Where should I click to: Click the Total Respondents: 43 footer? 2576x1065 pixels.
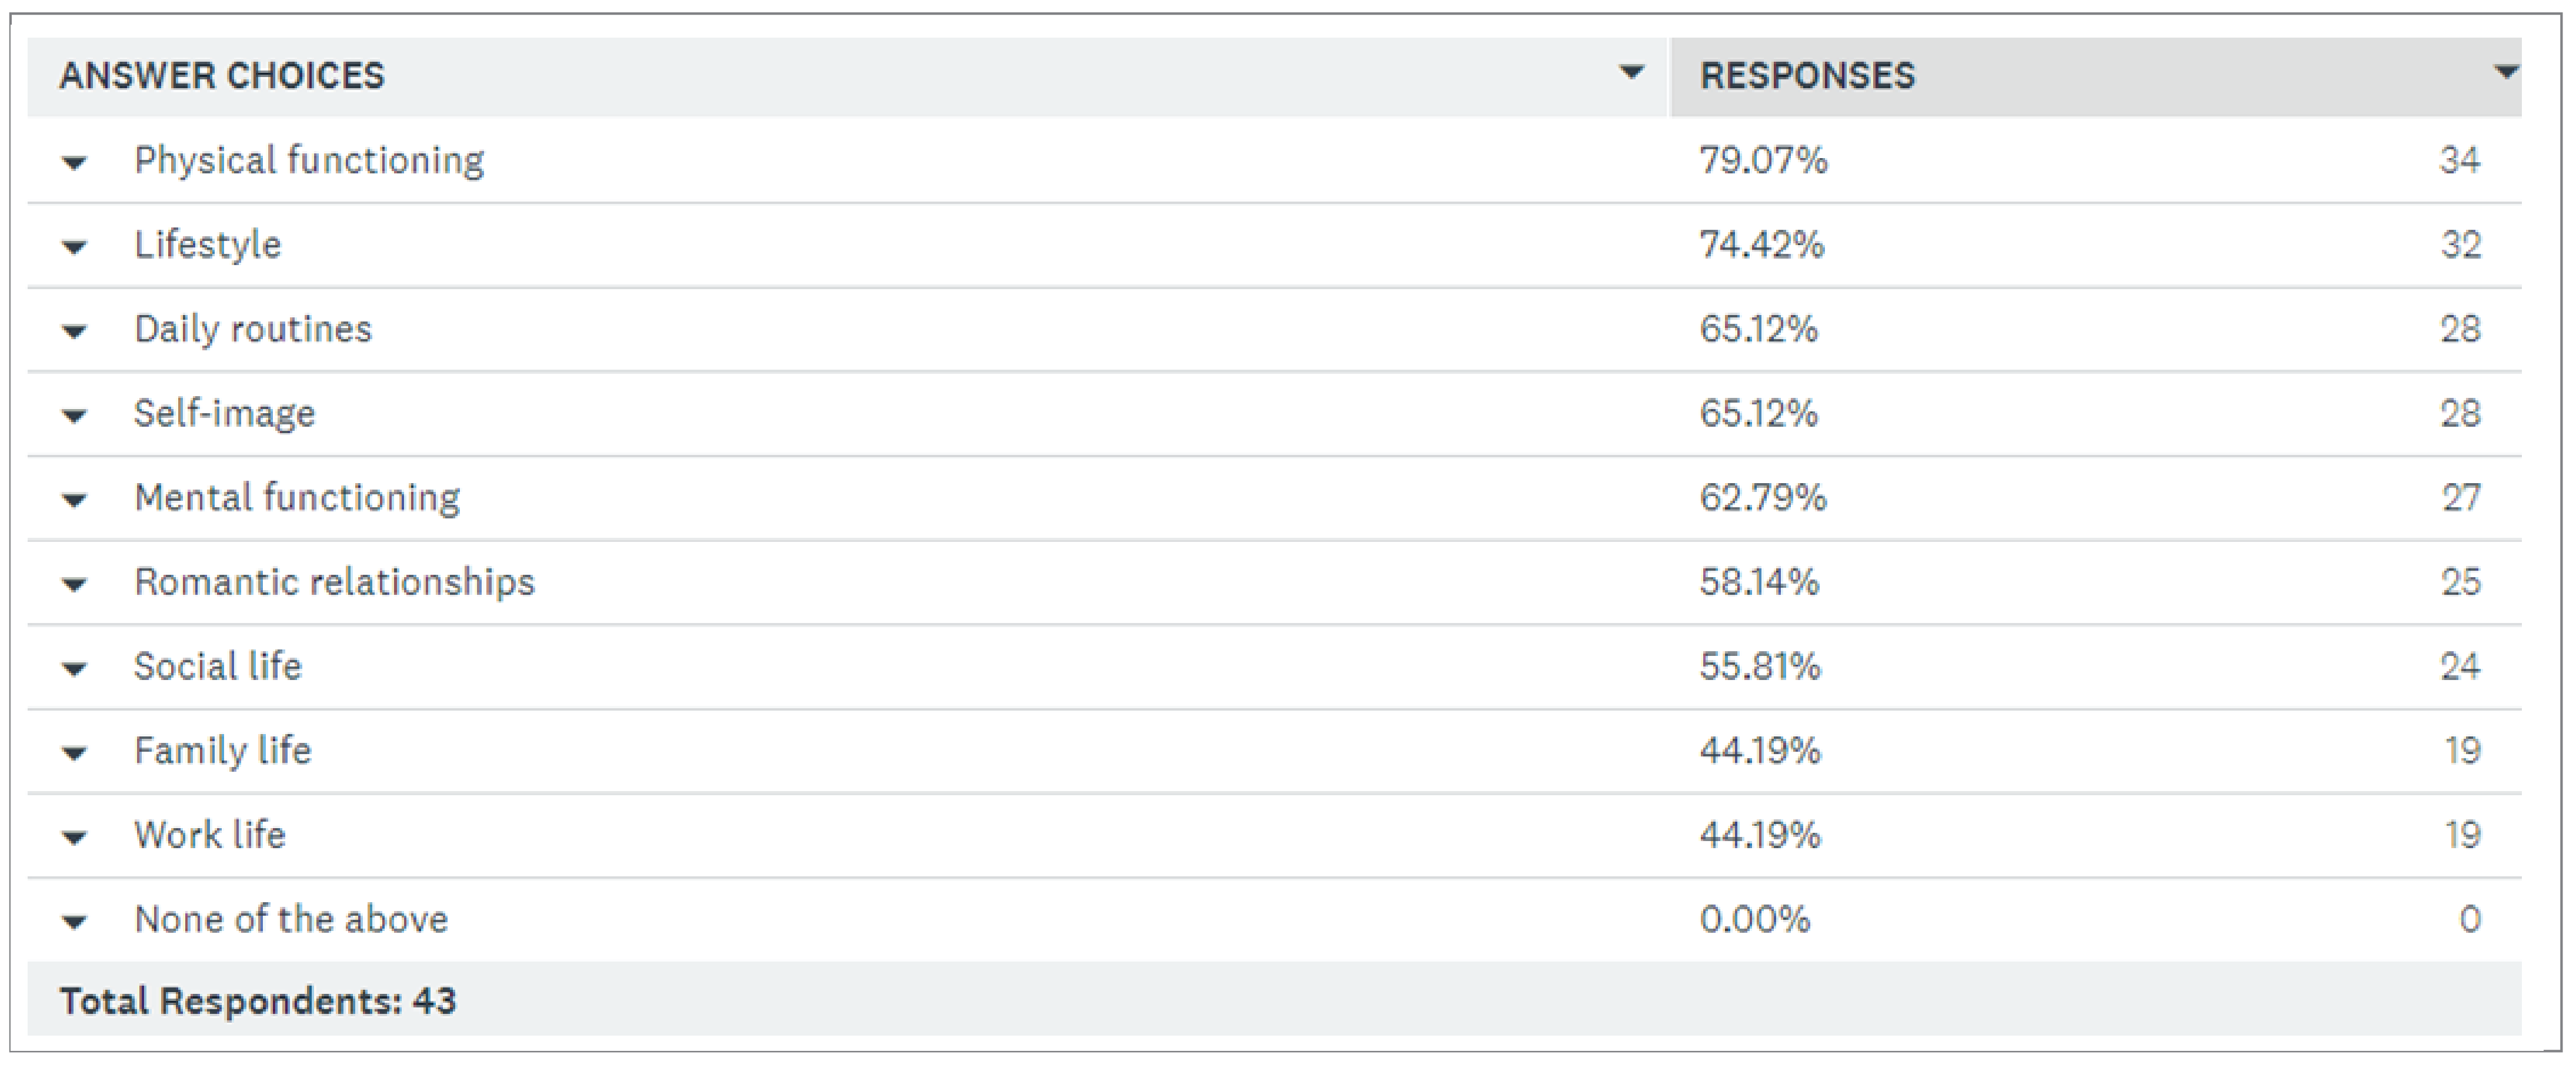[x=258, y=1001]
